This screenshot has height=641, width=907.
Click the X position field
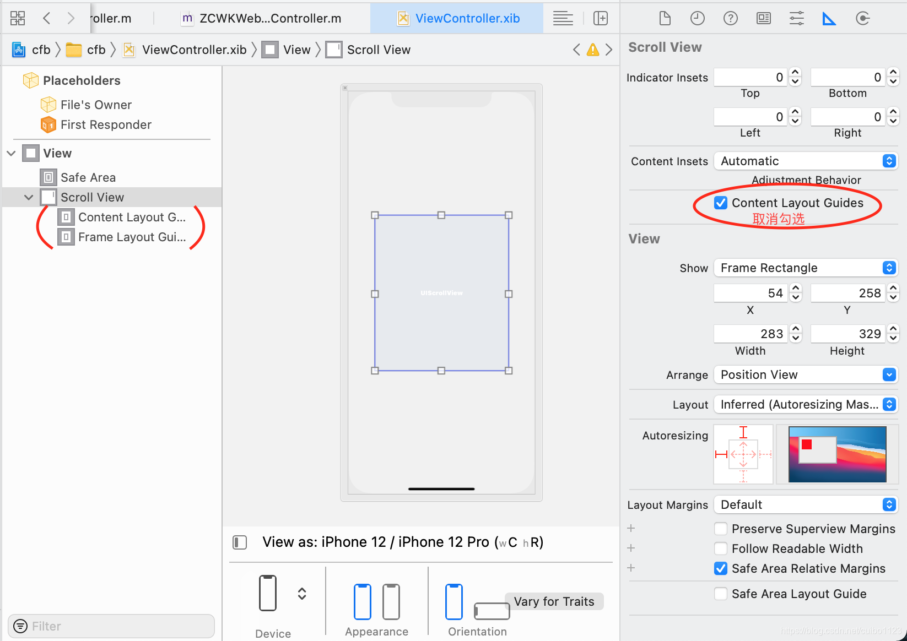pyautogui.click(x=751, y=293)
